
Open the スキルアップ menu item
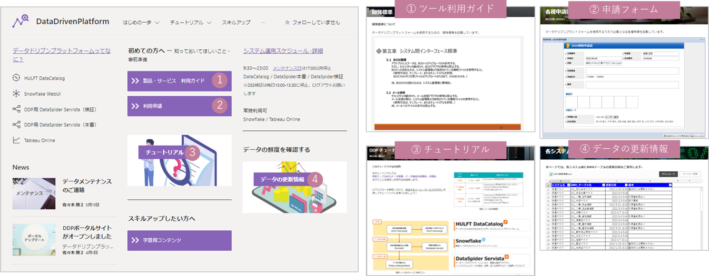236,23
